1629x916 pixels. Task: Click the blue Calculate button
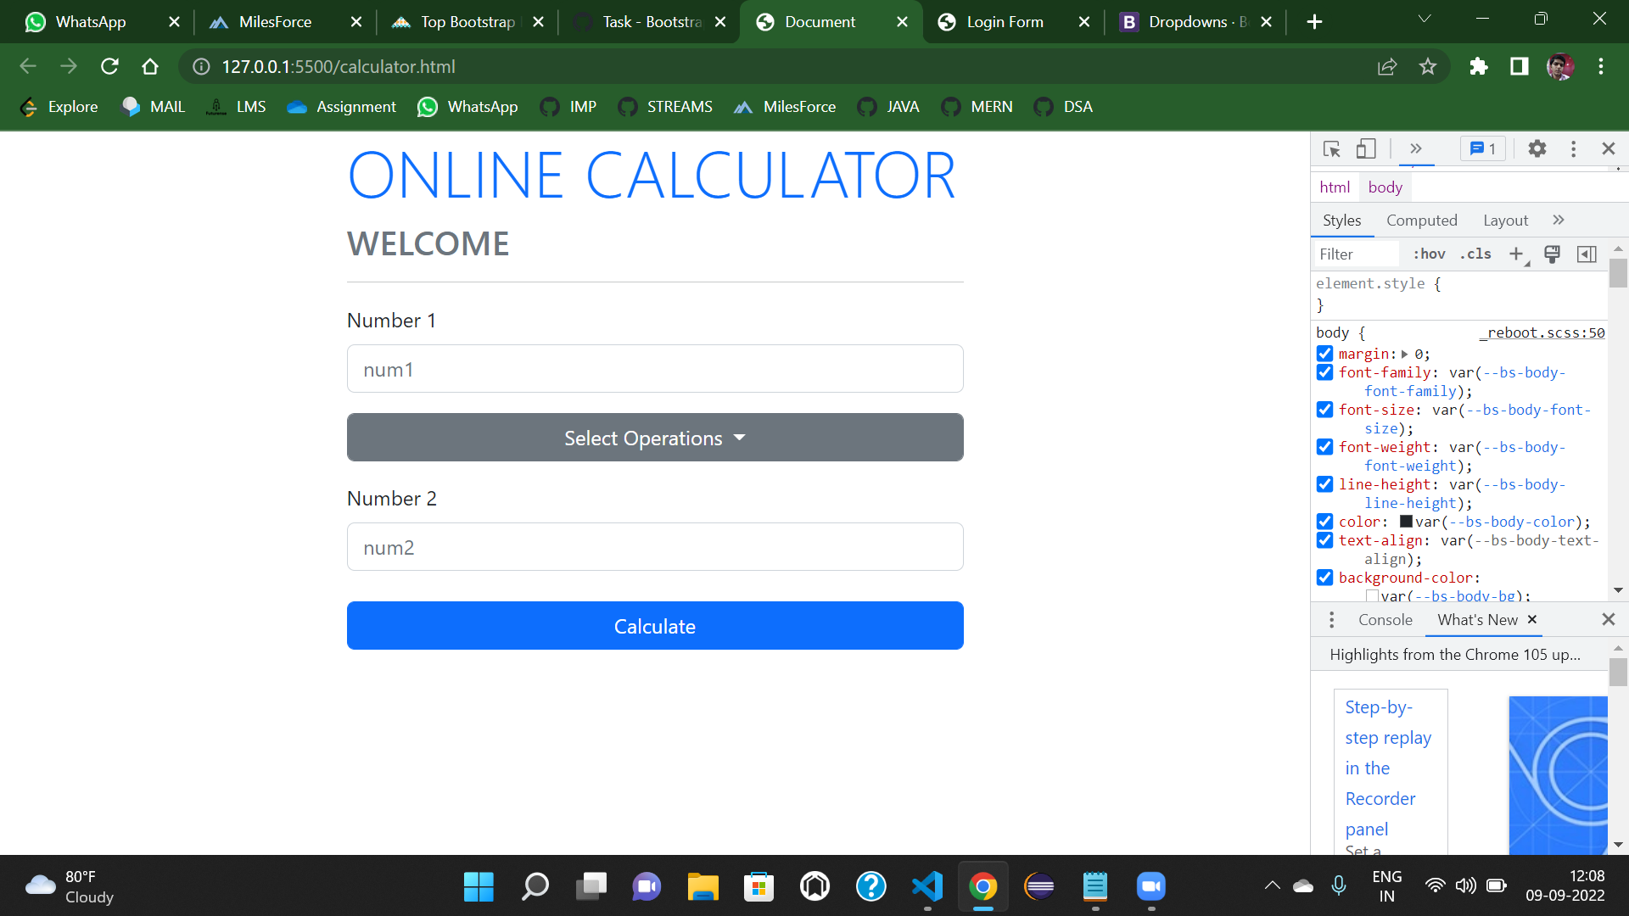tap(655, 626)
